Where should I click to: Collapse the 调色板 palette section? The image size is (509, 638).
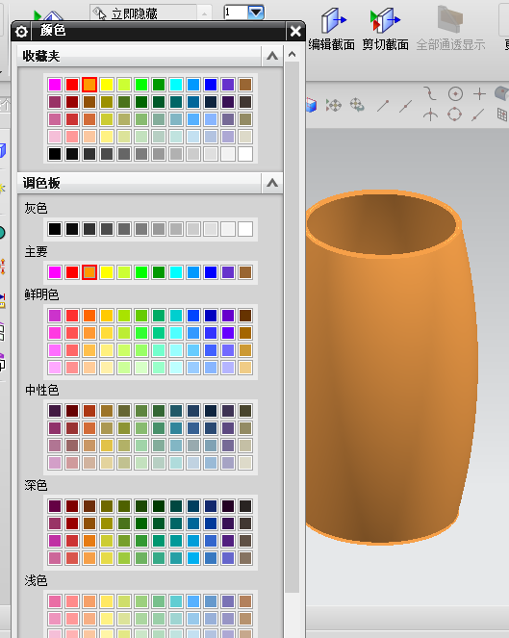(272, 183)
